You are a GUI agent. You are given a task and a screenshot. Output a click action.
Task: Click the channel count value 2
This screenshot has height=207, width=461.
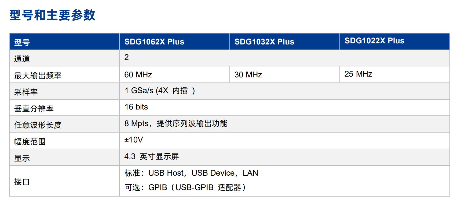(127, 57)
